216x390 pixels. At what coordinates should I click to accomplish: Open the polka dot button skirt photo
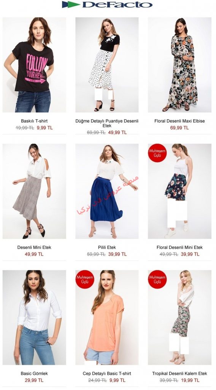107,65
